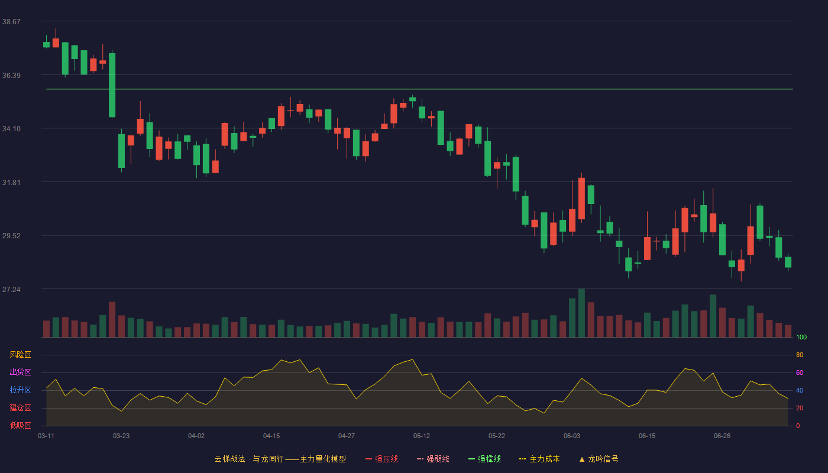Click the 06-15 date label
The height and width of the screenshot is (473, 828).
[x=647, y=436]
